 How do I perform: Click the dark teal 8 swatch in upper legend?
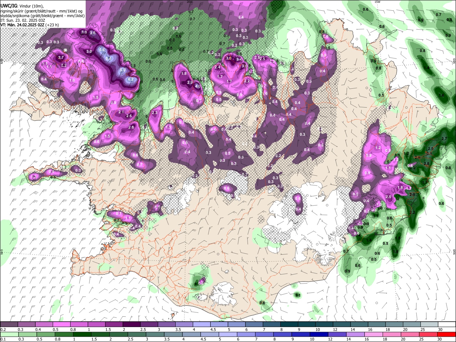[289, 325]
